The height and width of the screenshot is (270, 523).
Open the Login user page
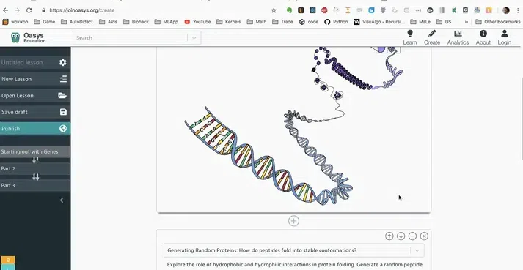tap(505, 37)
